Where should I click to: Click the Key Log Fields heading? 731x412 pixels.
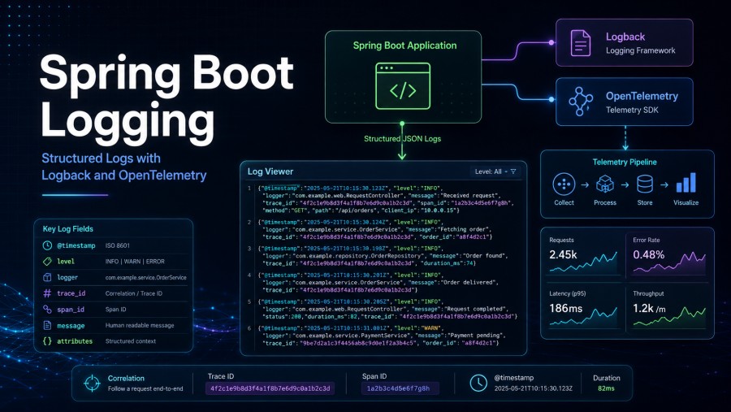point(68,228)
